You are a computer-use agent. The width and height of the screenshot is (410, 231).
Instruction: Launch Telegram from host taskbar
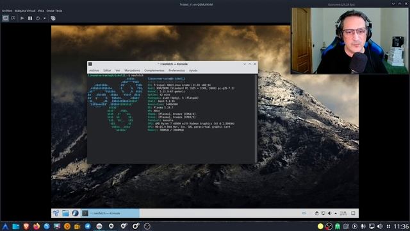point(88,227)
